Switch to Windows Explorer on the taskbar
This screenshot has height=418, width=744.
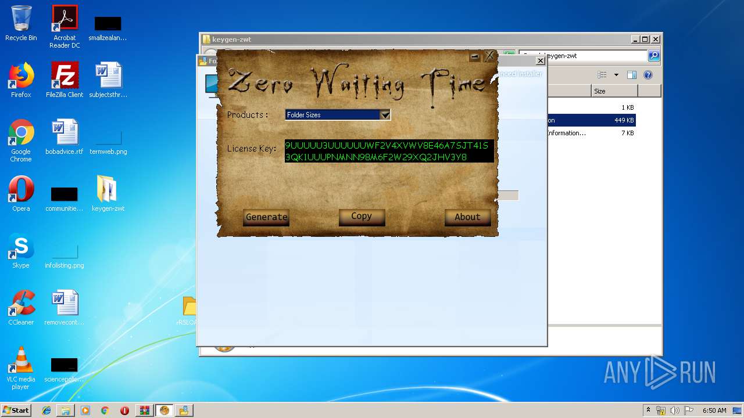(66, 410)
